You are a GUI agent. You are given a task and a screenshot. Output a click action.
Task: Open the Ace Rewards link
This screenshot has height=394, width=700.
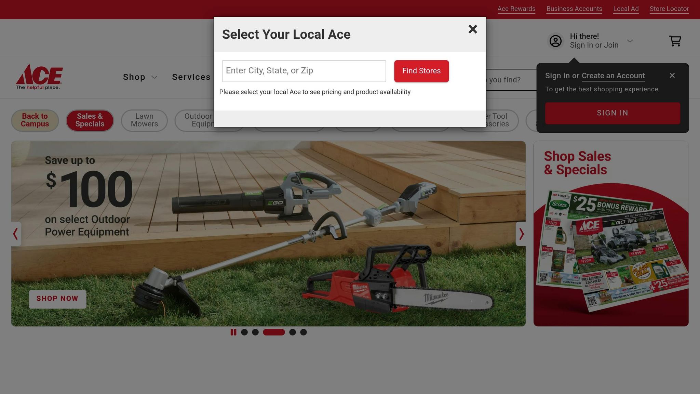pos(516,9)
